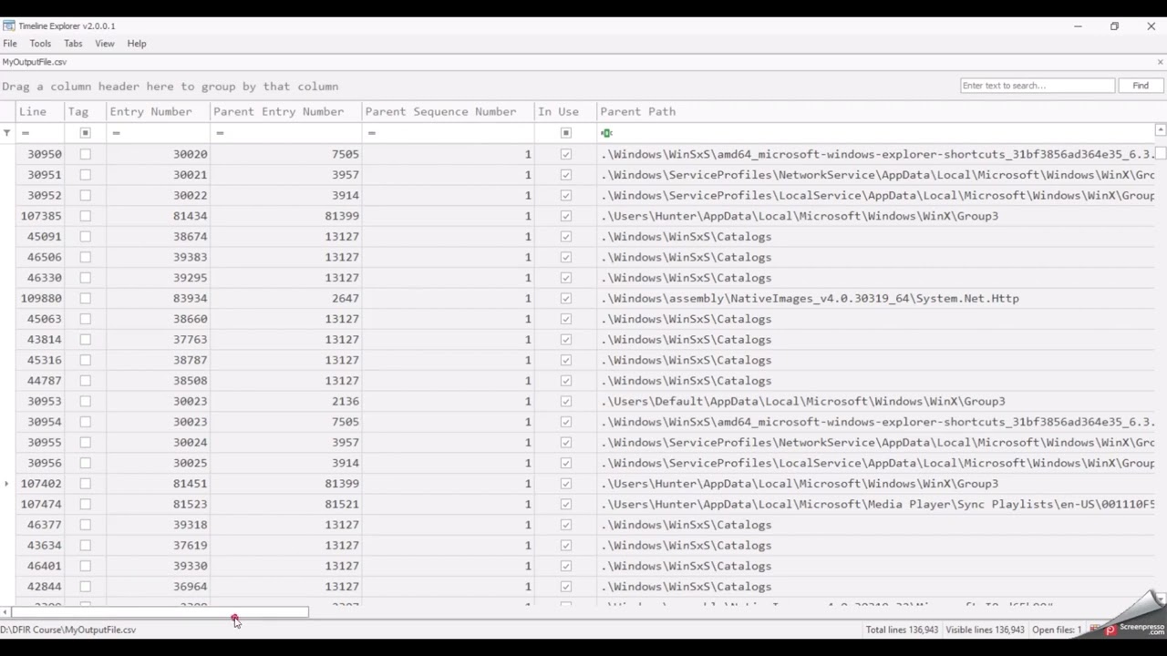This screenshot has height=656, width=1167.
Task: Click the row indicator arrow beside line 107402
Action: coord(6,484)
